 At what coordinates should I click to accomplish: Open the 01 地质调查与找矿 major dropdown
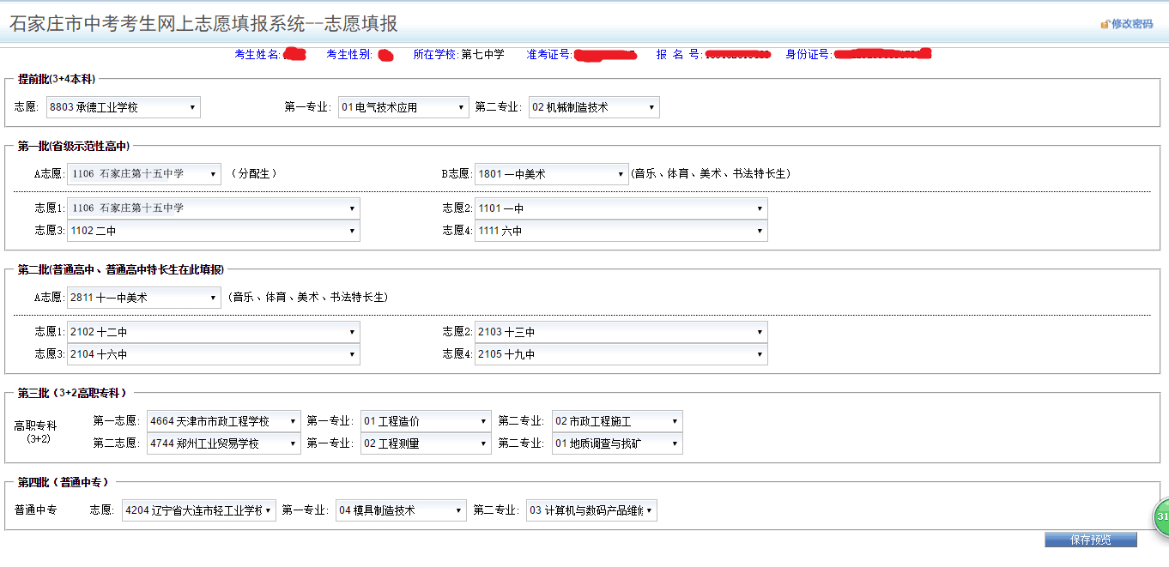(617, 443)
